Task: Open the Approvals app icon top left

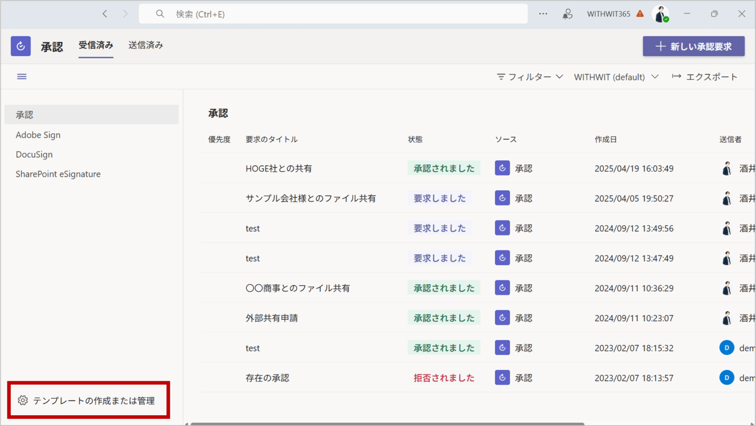Action: point(20,46)
